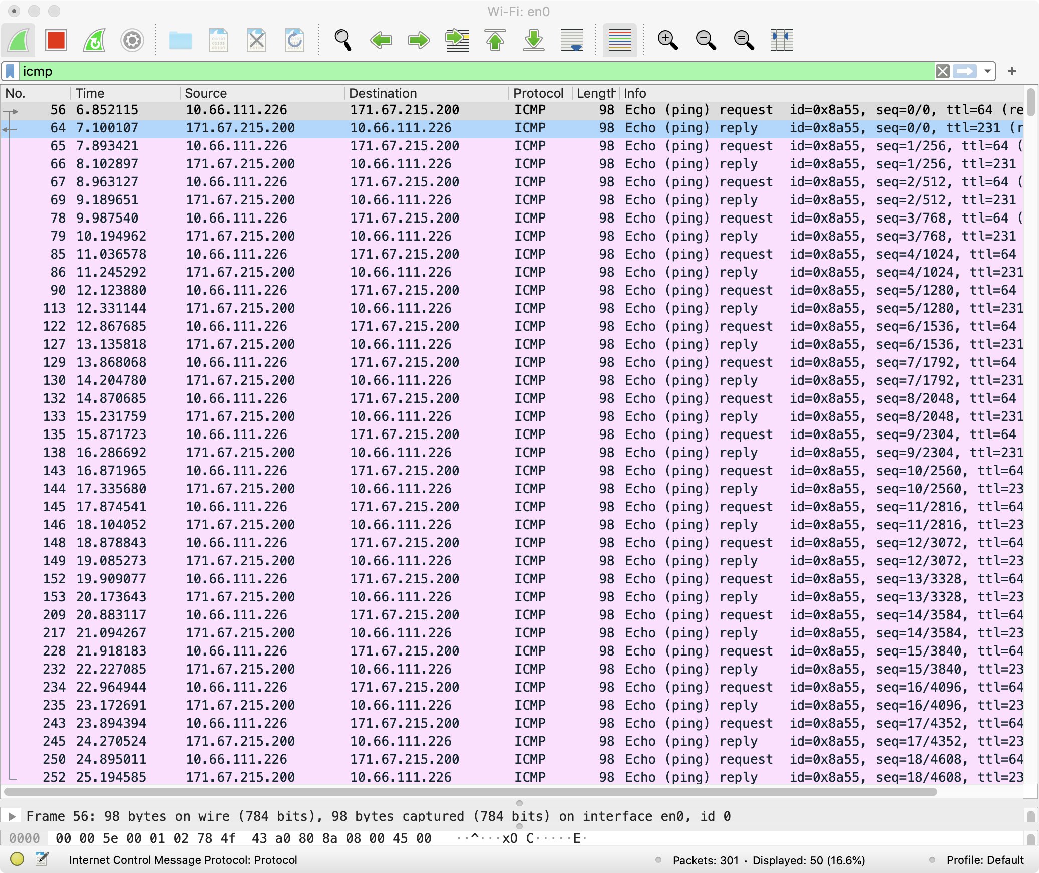The height and width of the screenshot is (873, 1039).
Task: Open capture options gear icon
Action: point(132,40)
